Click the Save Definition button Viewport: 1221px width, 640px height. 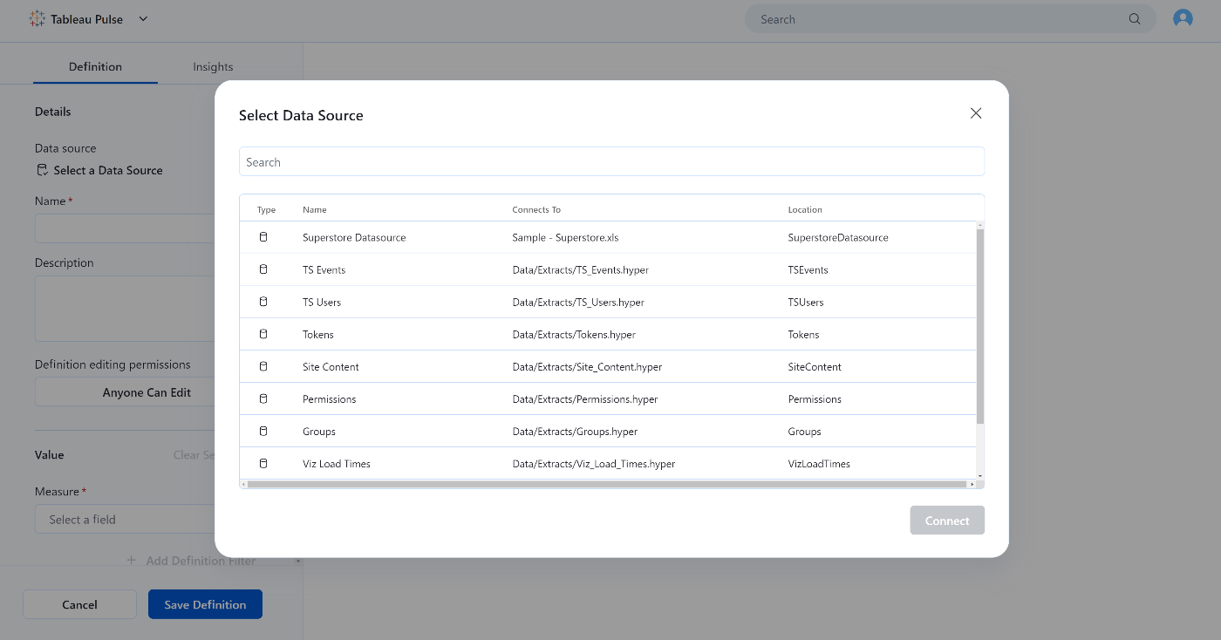(x=205, y=604)
